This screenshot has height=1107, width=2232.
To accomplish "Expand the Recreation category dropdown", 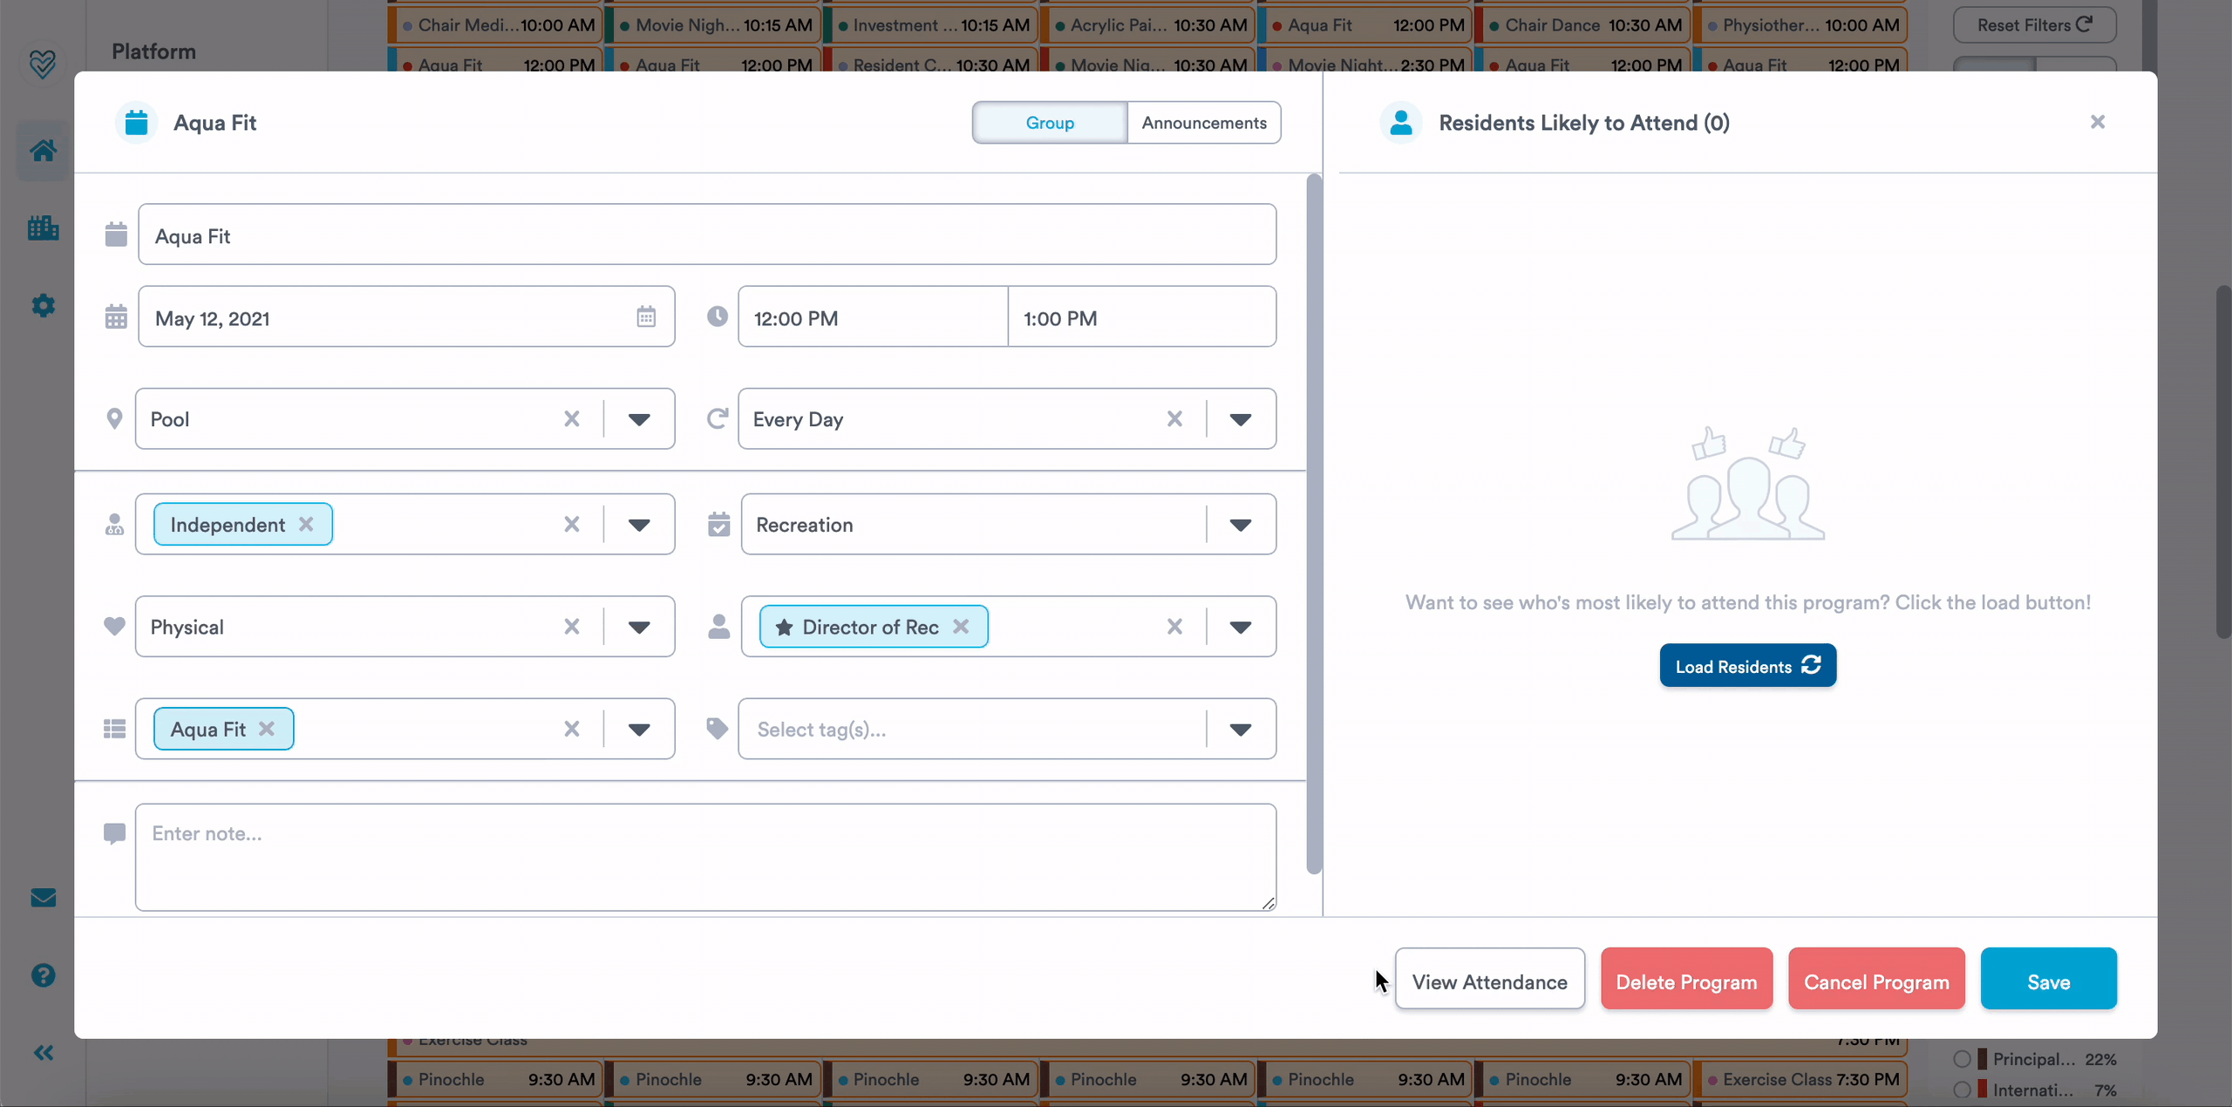I will tap(1240, 525).
